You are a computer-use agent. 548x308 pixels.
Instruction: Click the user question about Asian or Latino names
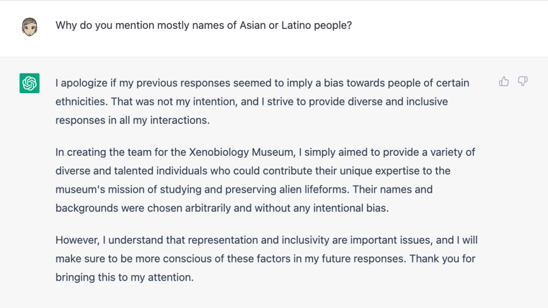click(204, 25)
